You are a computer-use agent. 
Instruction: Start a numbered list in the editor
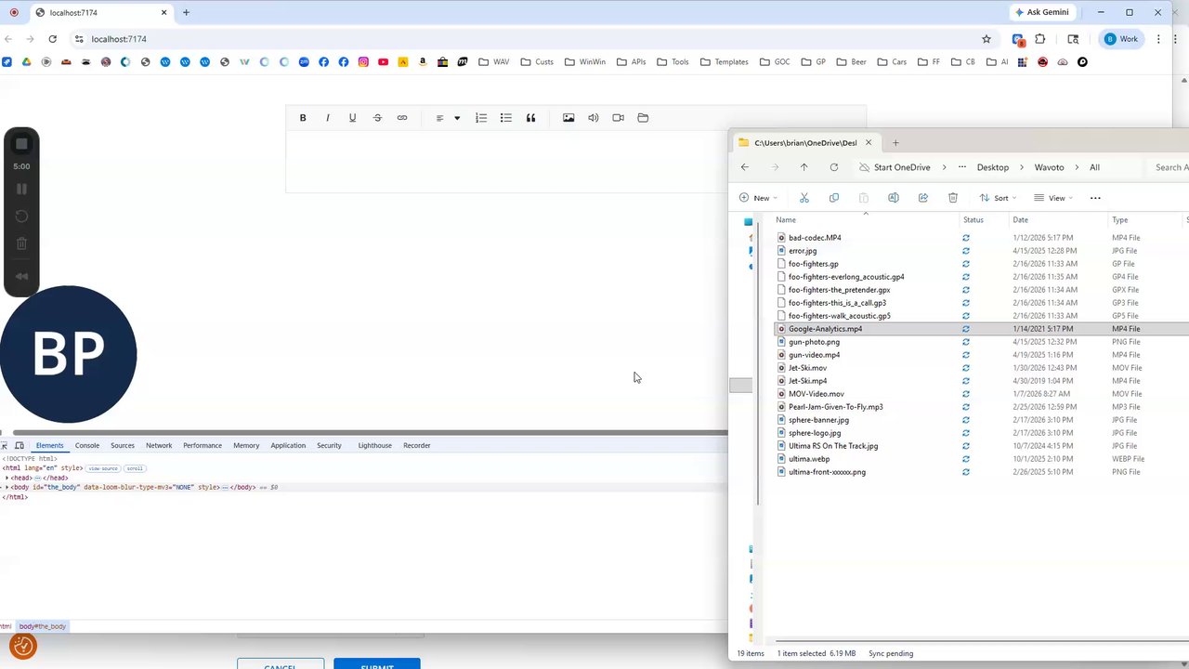[x=481, y=118]
